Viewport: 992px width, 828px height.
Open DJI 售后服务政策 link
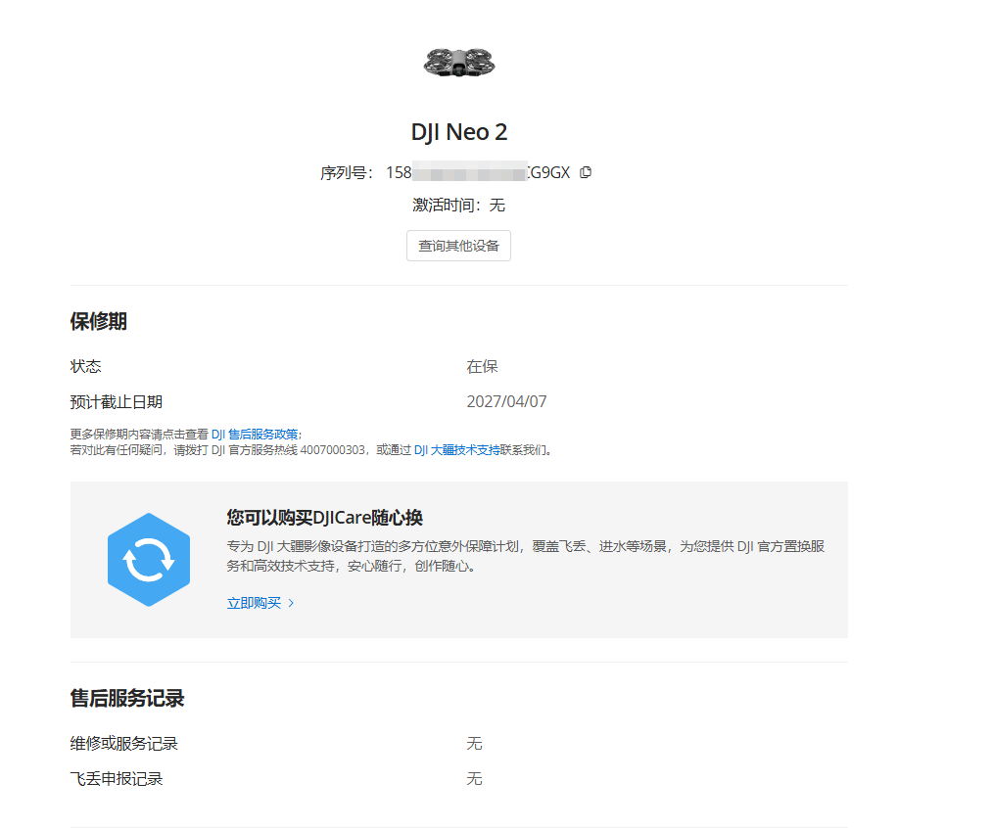click(255, 435)
